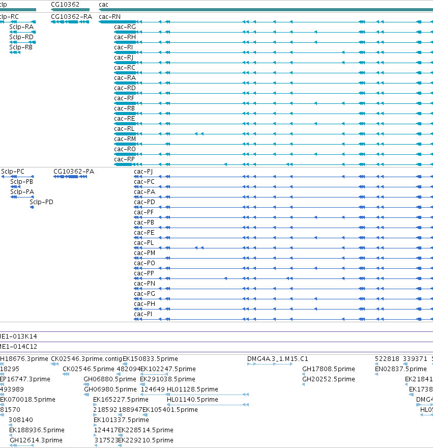Select transcript cac-RO
Image resolution: width=433 pixels, height=448 pixels.
[x=125, y=149]
